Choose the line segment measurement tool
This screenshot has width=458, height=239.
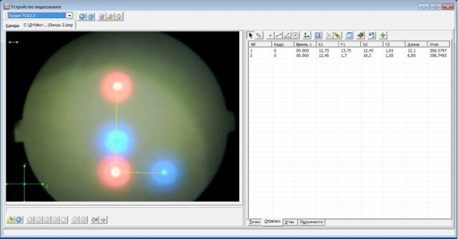278,35
